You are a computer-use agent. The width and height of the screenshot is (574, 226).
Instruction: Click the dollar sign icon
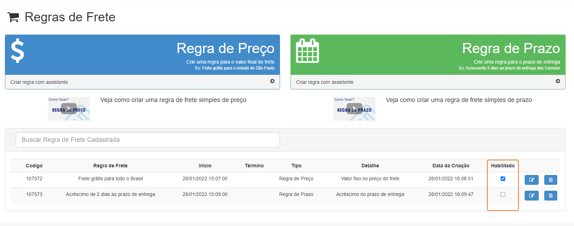(17, 51)
